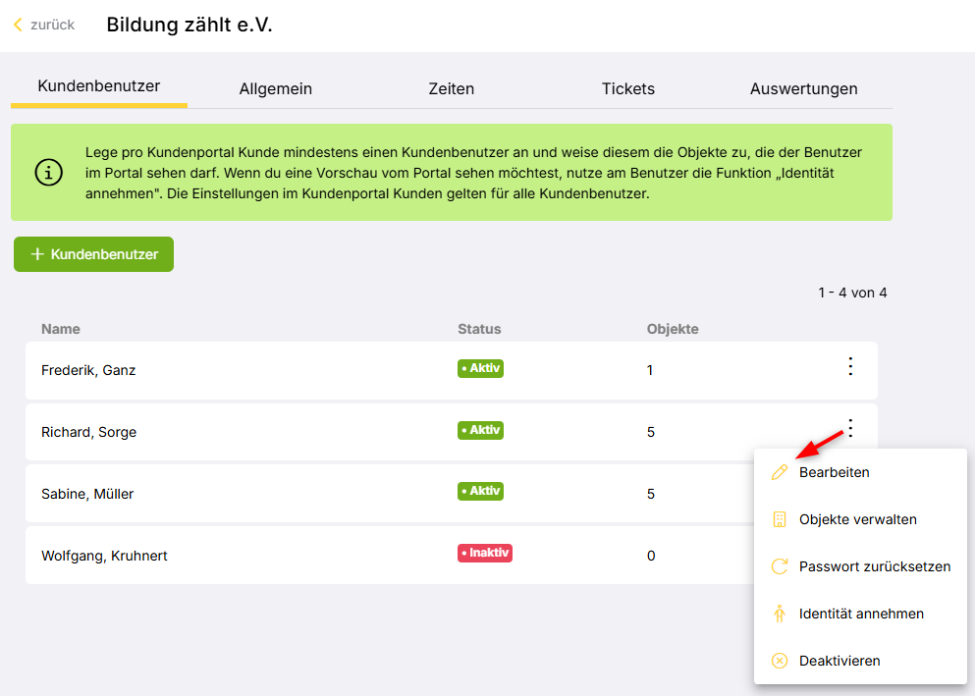Open three-dot menu for Frederik, Ganz
Viewport: 975px width, 696px height.
850,367
